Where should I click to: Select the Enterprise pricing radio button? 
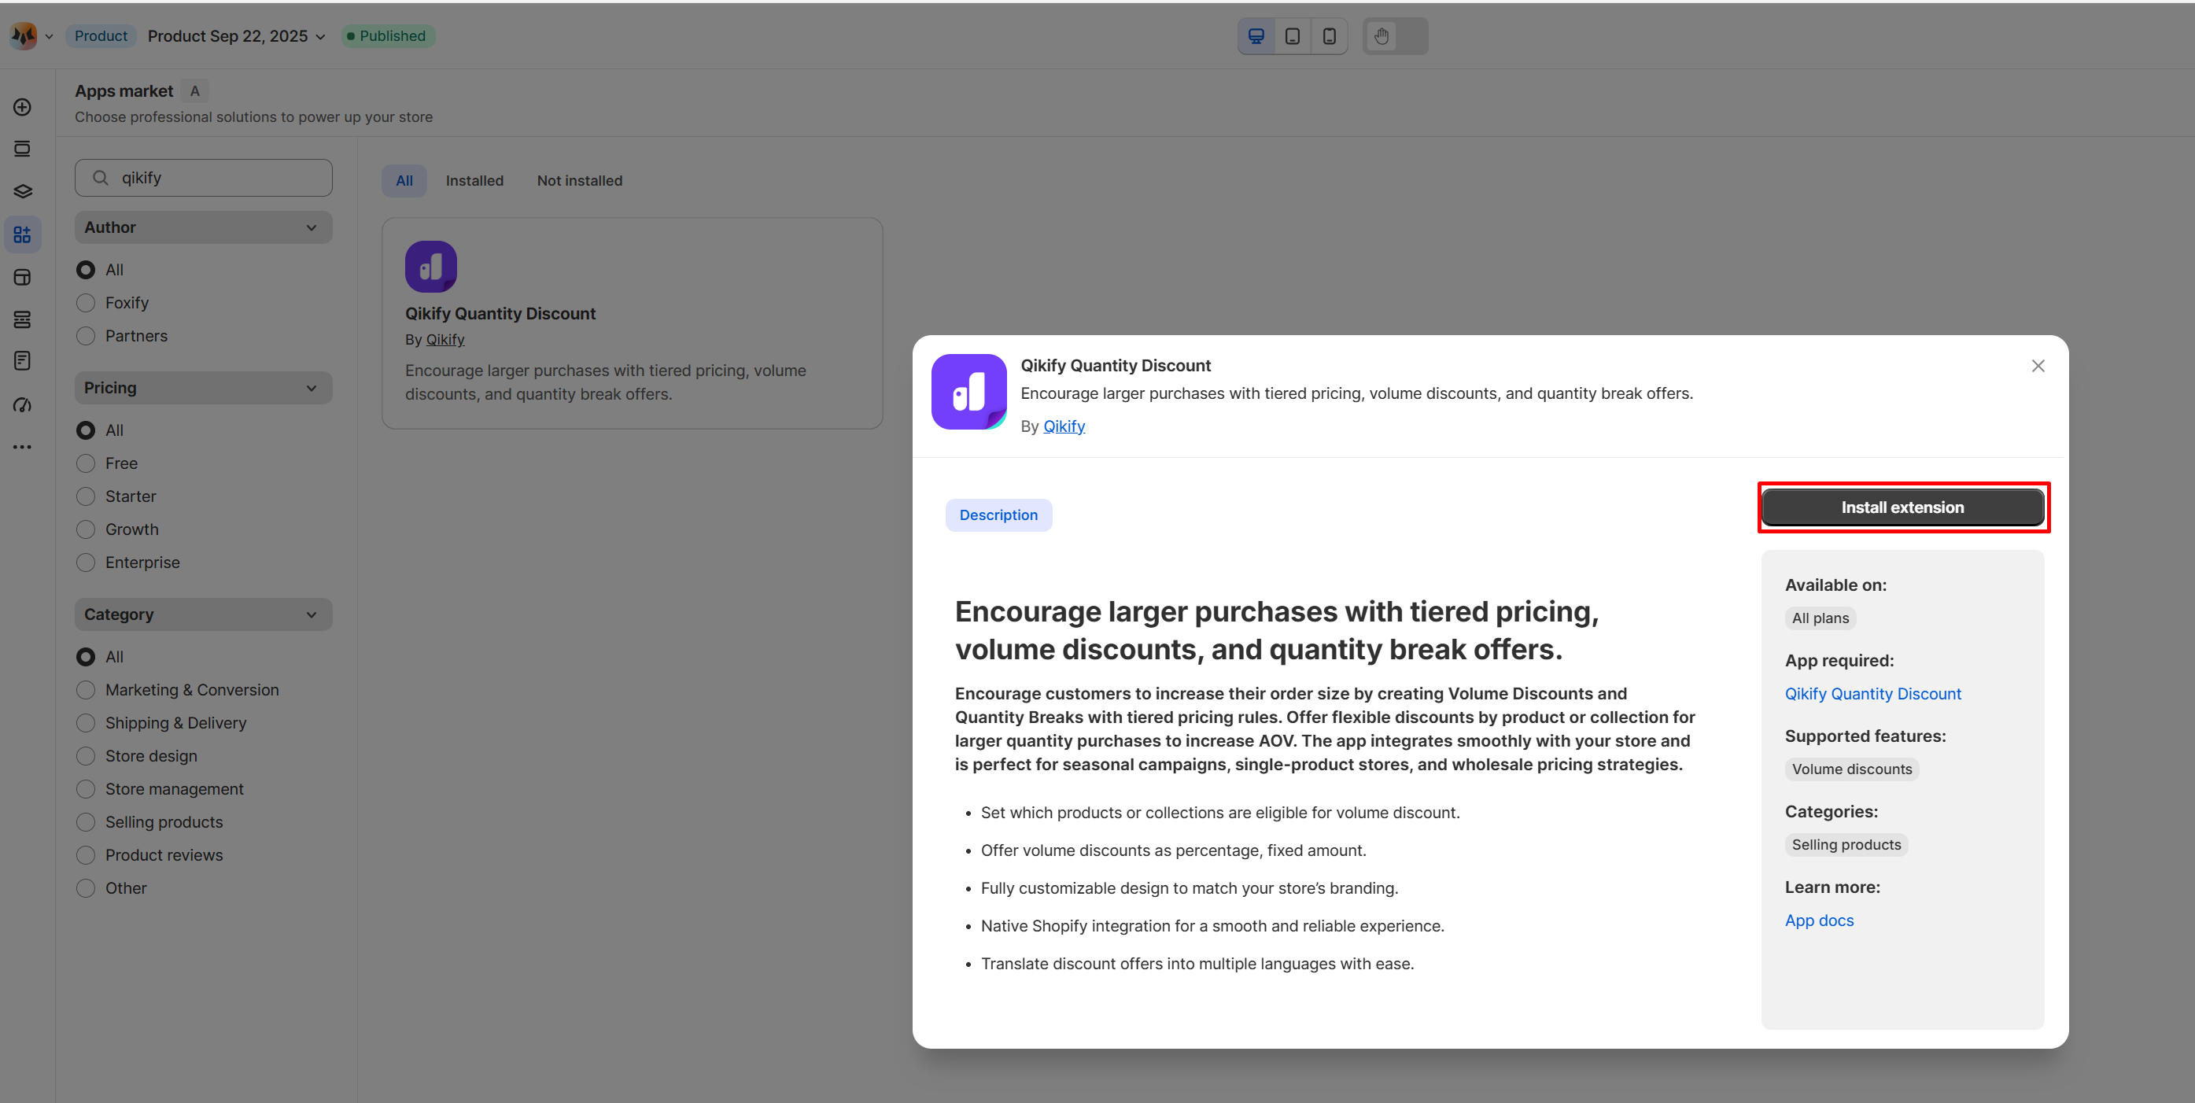pos(85,563)
